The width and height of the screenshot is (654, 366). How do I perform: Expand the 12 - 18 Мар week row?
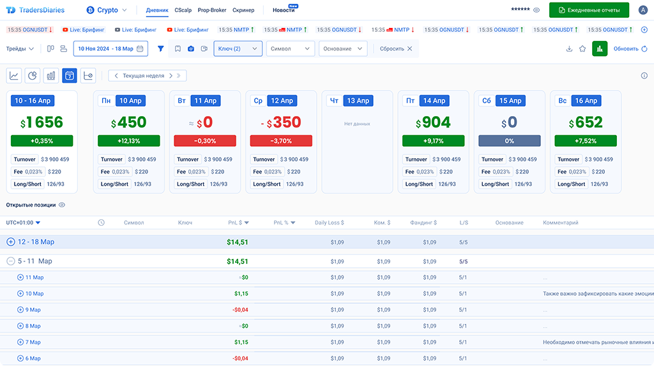click(x=11, y=242)
